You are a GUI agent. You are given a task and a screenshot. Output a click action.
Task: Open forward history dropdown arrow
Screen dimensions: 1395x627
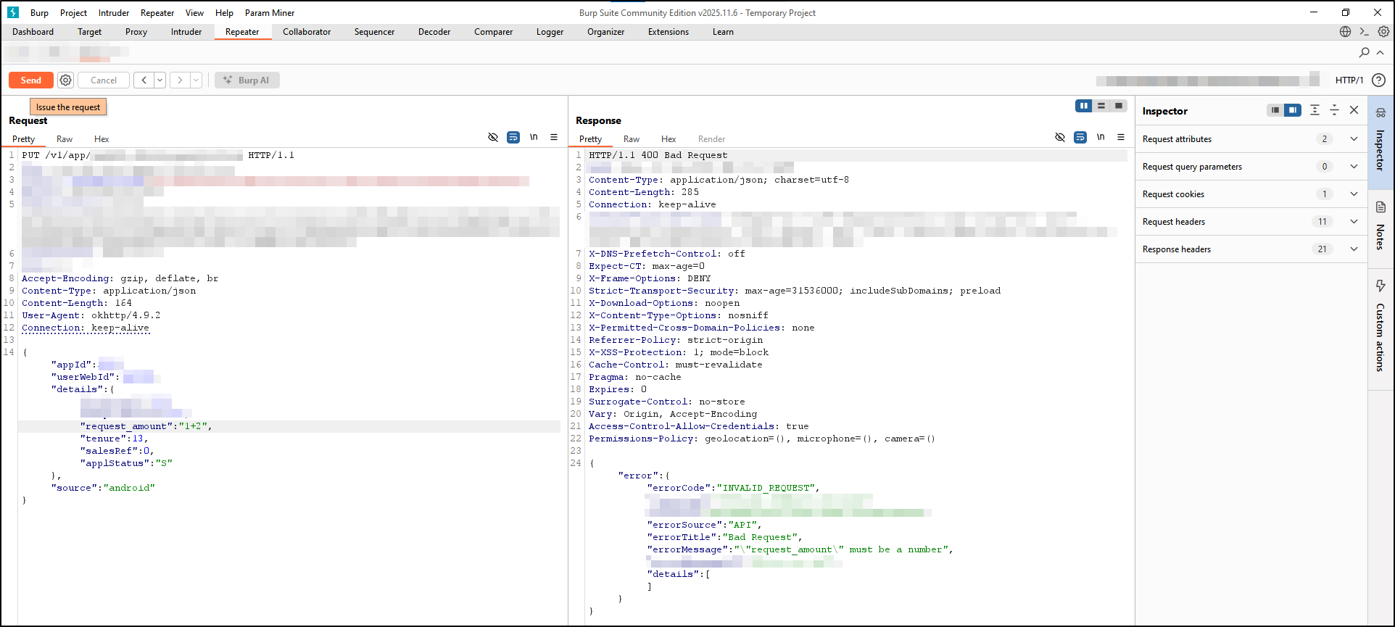(x=196, y=80)
